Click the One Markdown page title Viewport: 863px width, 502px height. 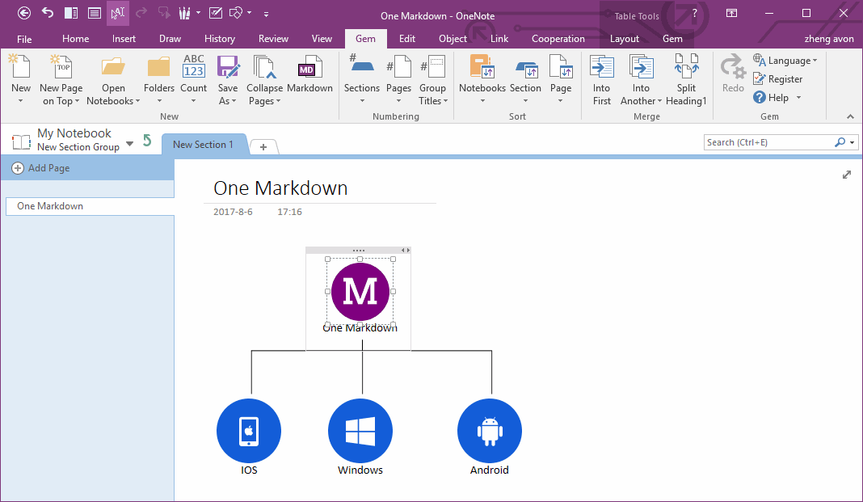[x=280, y=188]
